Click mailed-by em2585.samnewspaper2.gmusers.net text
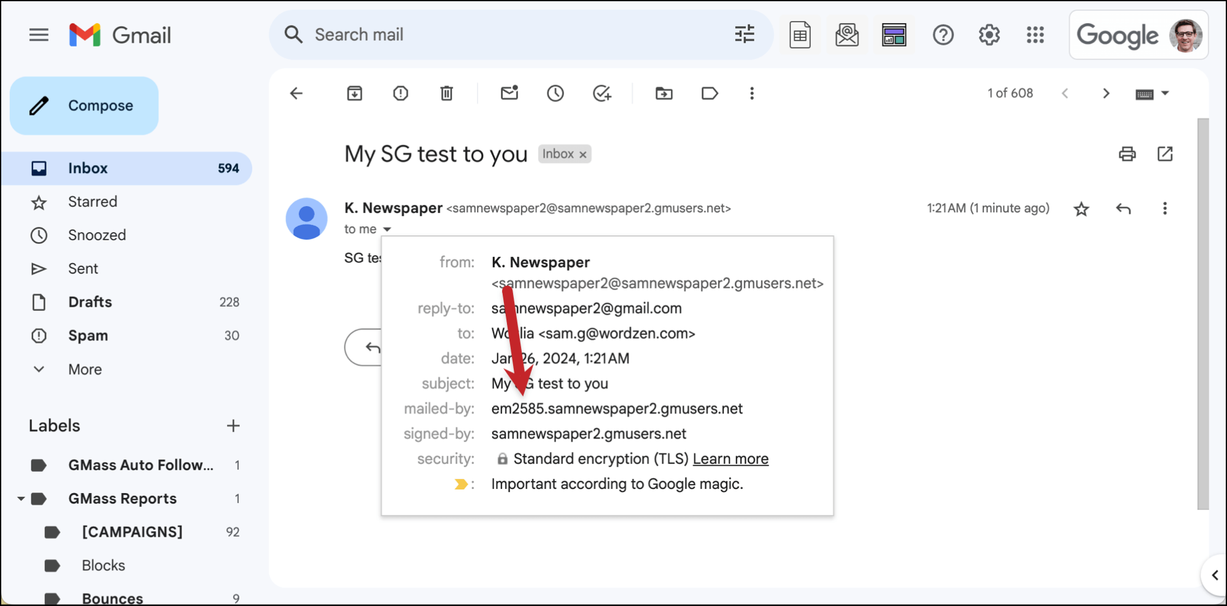1227x606 pixels. [x=617, y=408]
